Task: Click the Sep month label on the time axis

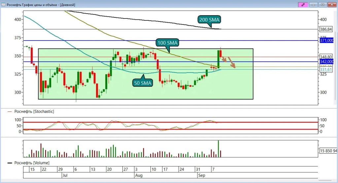Action: click(202, 175)
